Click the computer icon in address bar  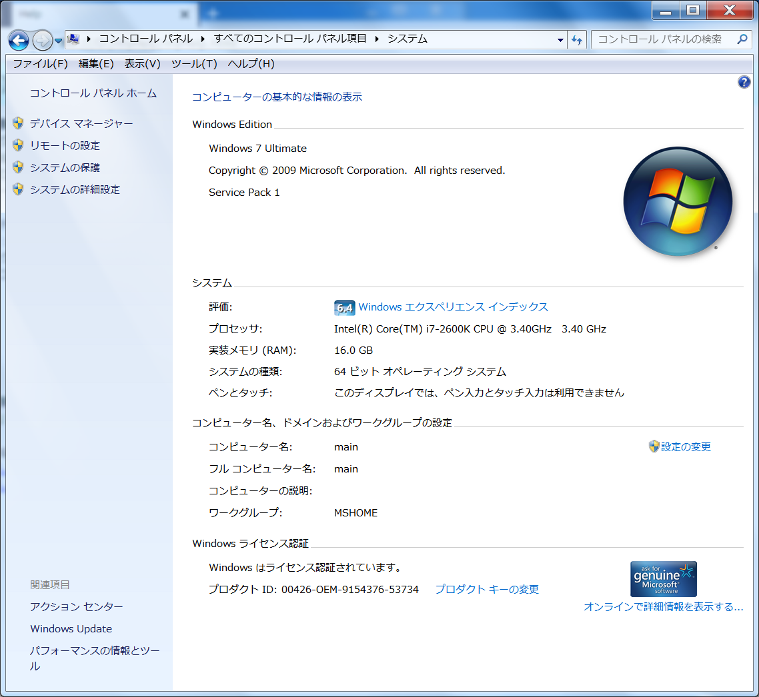[x=73, y=39]
